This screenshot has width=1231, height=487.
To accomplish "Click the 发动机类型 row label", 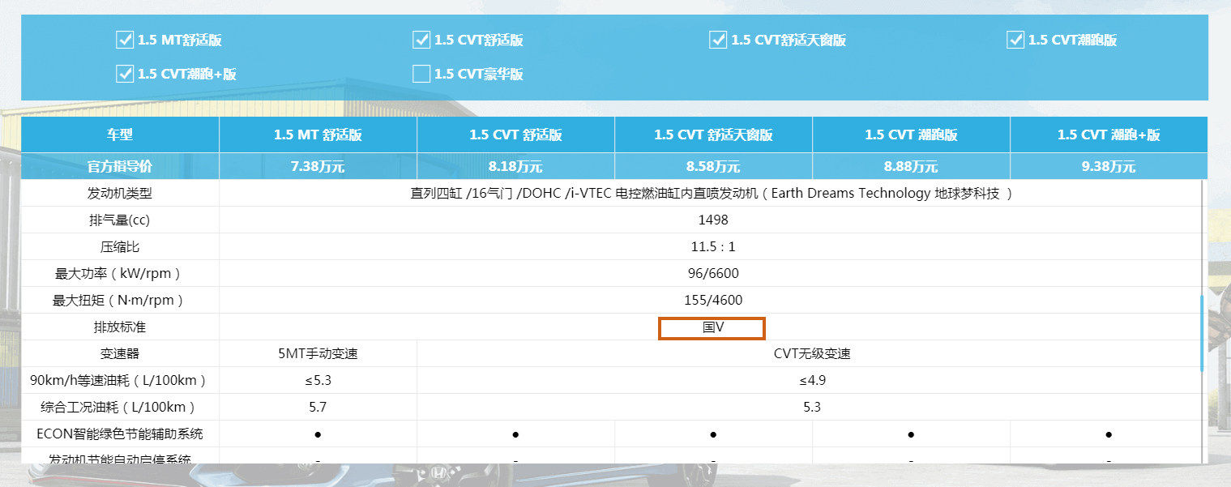I will coord(120,194).
